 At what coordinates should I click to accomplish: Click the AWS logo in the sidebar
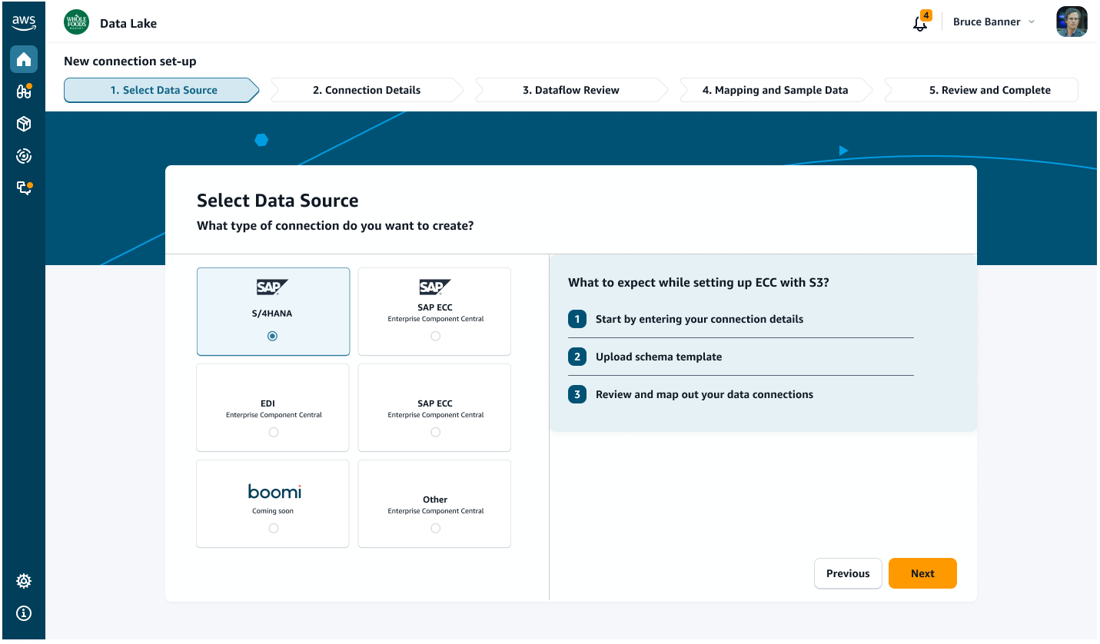click(x=23, y=23)
